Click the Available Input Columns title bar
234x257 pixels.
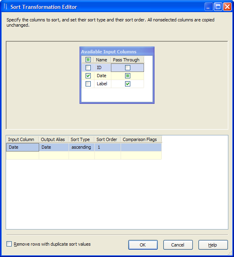click(x=117, y=51)
